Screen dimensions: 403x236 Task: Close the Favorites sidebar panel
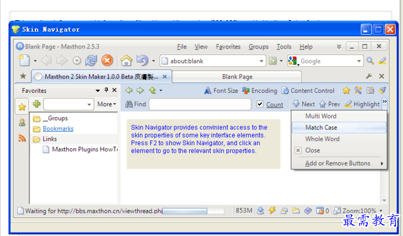point(115,90)
